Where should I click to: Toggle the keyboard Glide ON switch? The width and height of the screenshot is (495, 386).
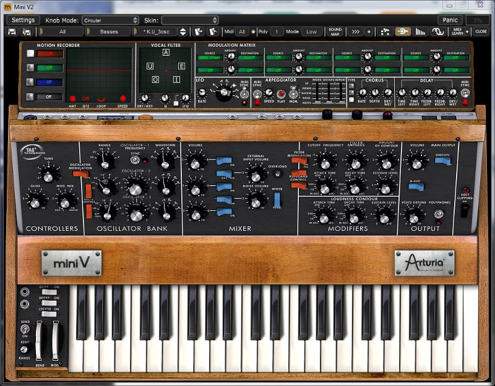point(49,292)
